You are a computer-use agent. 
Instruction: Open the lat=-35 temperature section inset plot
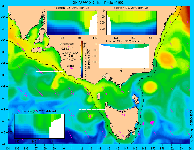[131, 23]
